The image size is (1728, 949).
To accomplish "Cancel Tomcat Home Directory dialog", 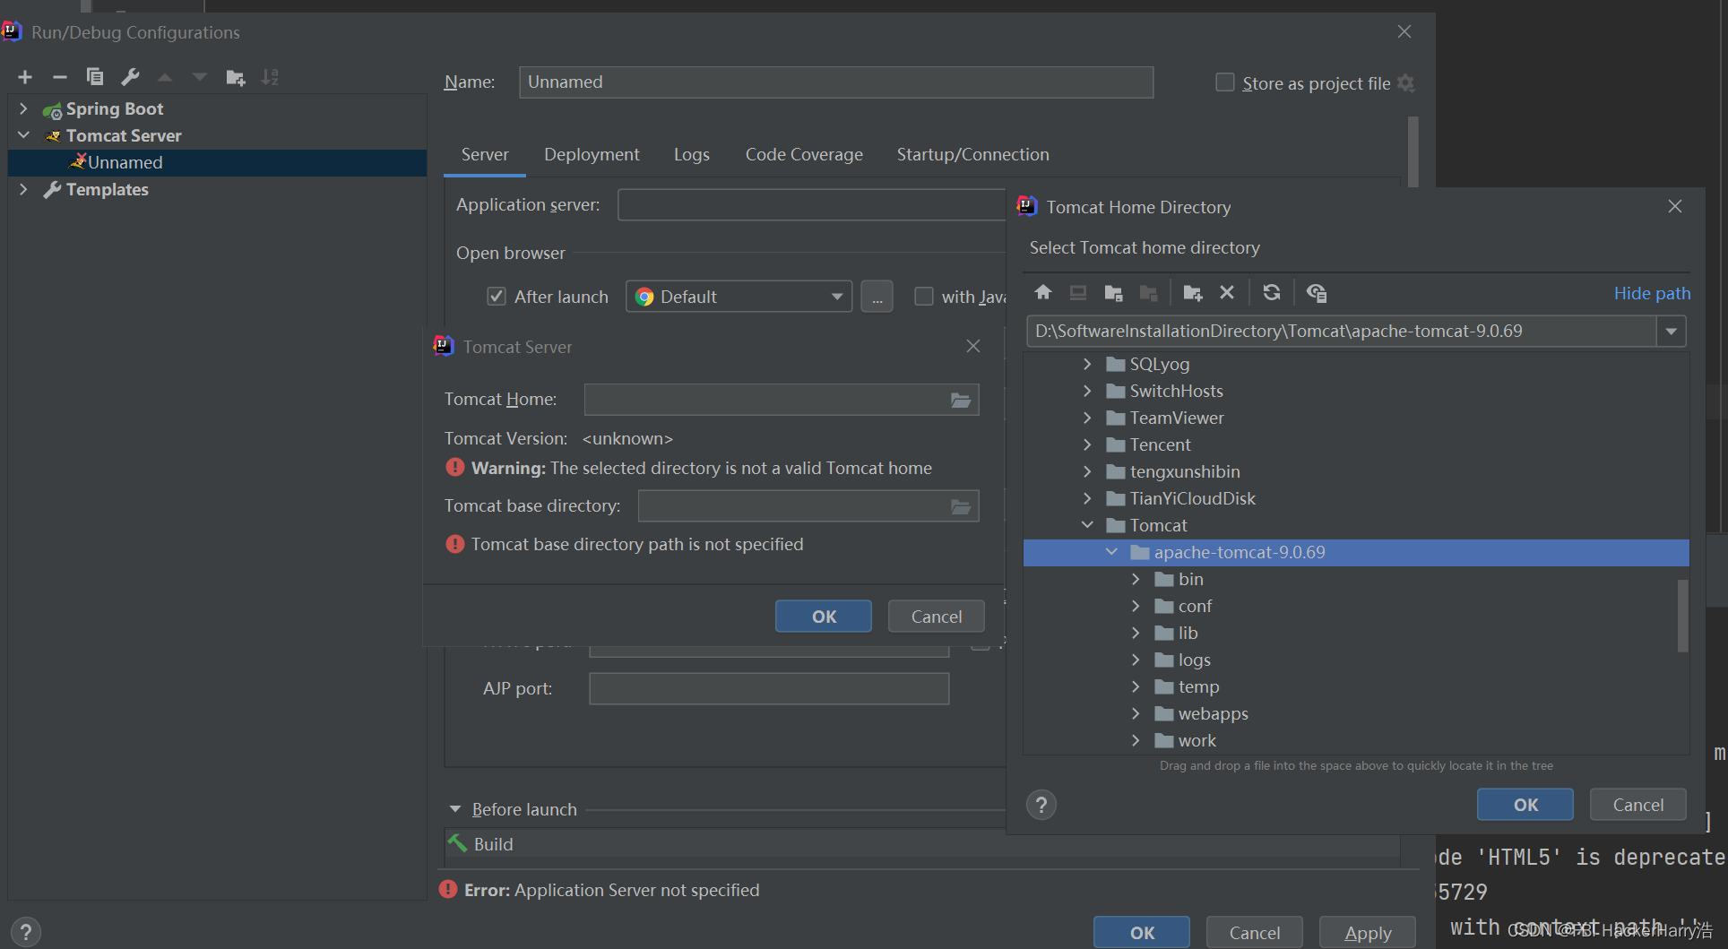I will click(x=1638, y=805).
